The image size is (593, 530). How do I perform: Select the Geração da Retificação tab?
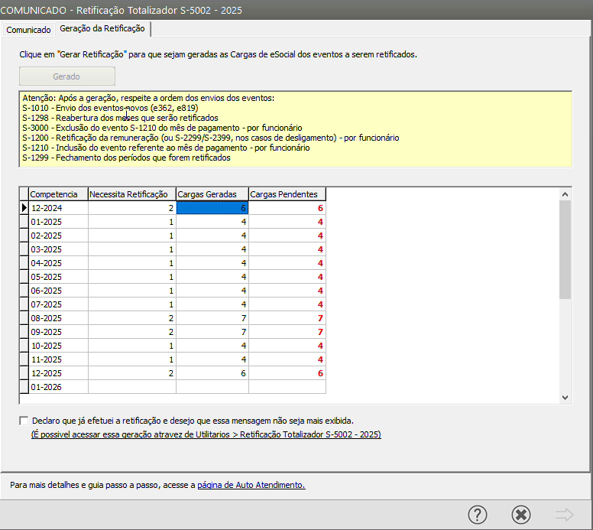[x=102, y=28]
